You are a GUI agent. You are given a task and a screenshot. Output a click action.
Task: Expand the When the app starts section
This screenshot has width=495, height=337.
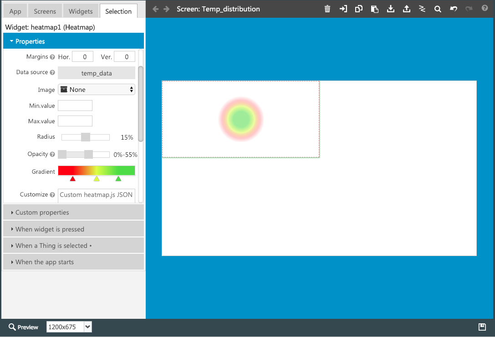[43, 262]
